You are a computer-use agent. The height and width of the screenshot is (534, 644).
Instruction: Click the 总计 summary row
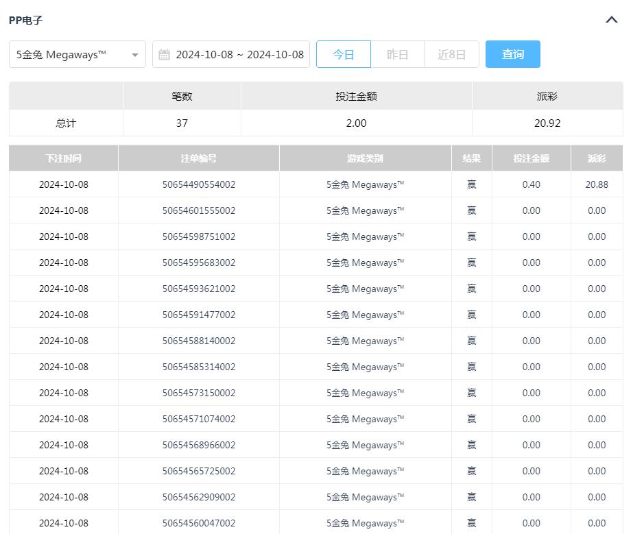64,123
